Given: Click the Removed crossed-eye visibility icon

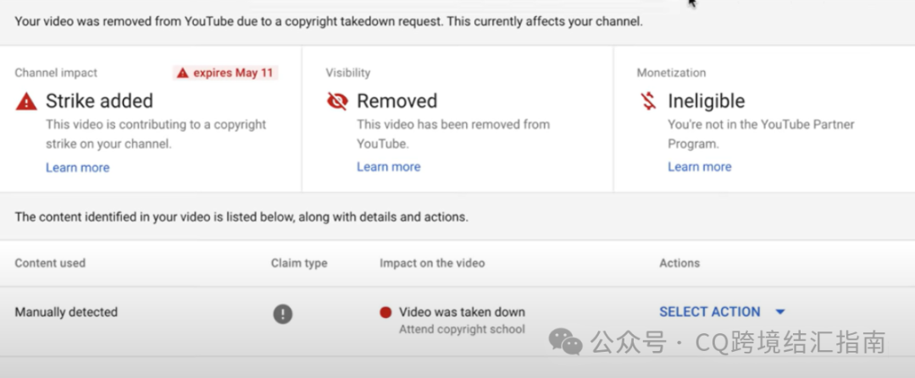Looking at the screenshot, I should coord(337,101).
